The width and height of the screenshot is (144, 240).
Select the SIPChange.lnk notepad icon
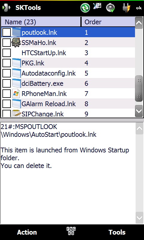16,113
